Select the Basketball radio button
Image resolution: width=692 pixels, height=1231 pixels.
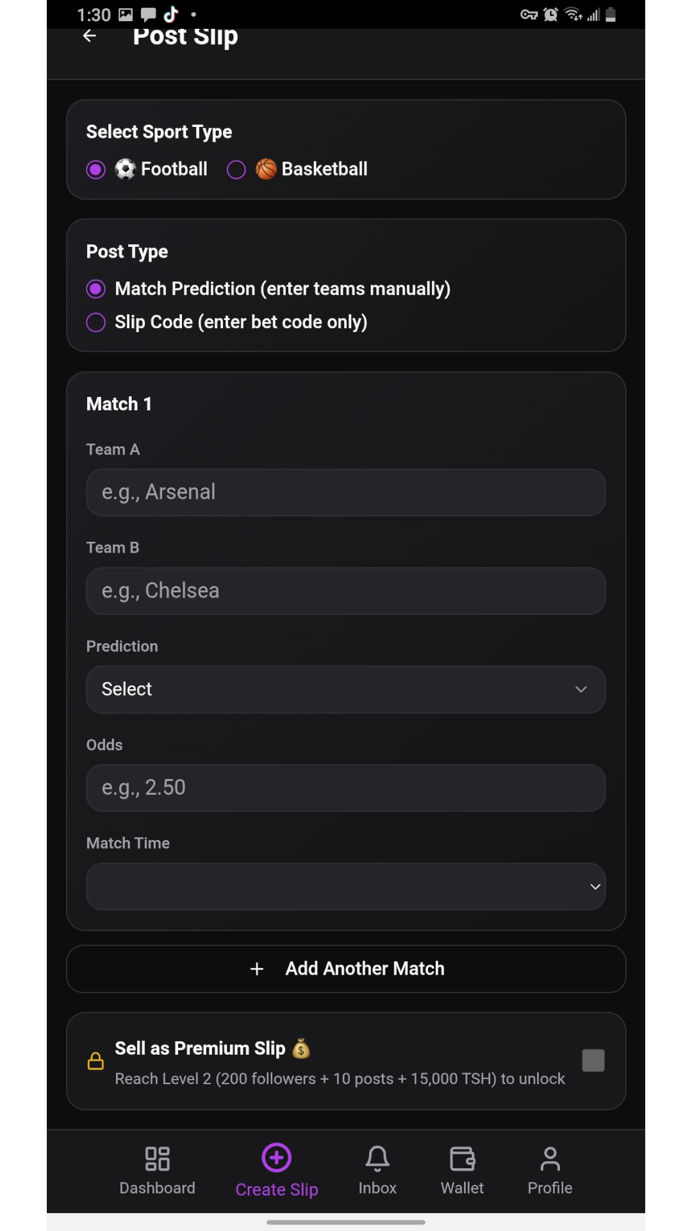[236, 169]
